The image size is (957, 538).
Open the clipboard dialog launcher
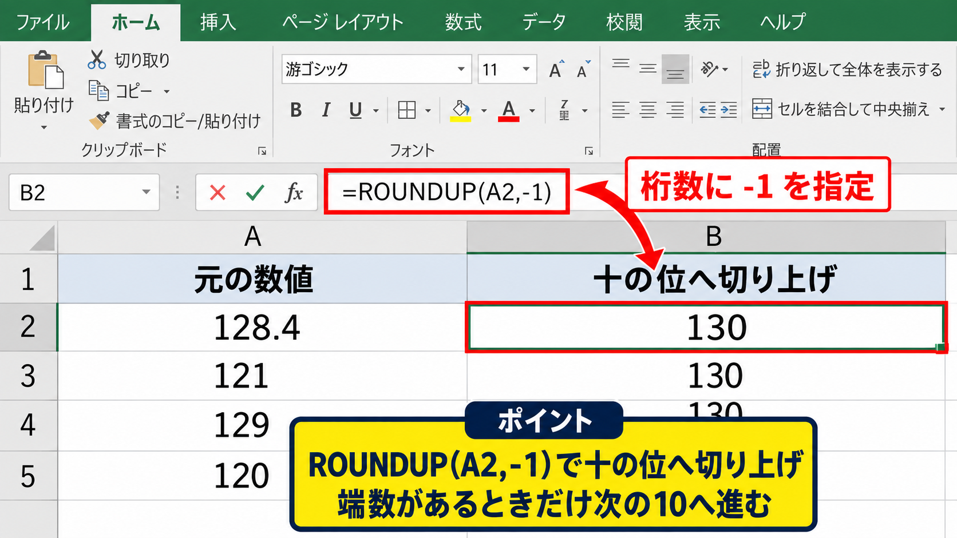pos(262,151)
